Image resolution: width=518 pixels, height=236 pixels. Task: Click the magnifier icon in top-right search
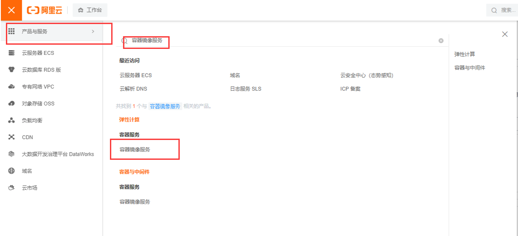(x=494, y=10)
